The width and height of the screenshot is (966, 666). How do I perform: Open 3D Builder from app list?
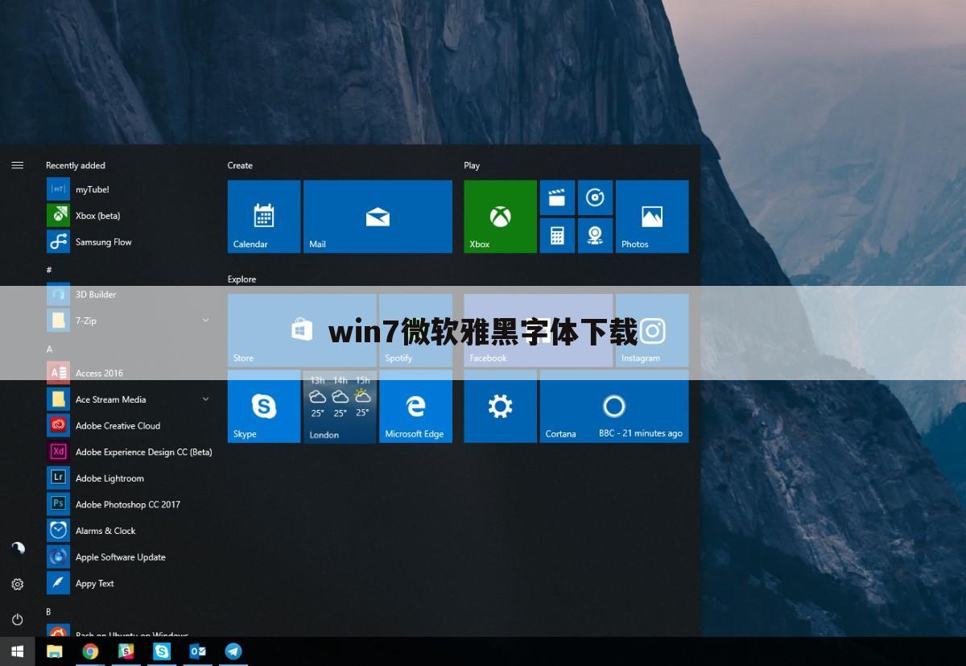[x=129, y=294]
